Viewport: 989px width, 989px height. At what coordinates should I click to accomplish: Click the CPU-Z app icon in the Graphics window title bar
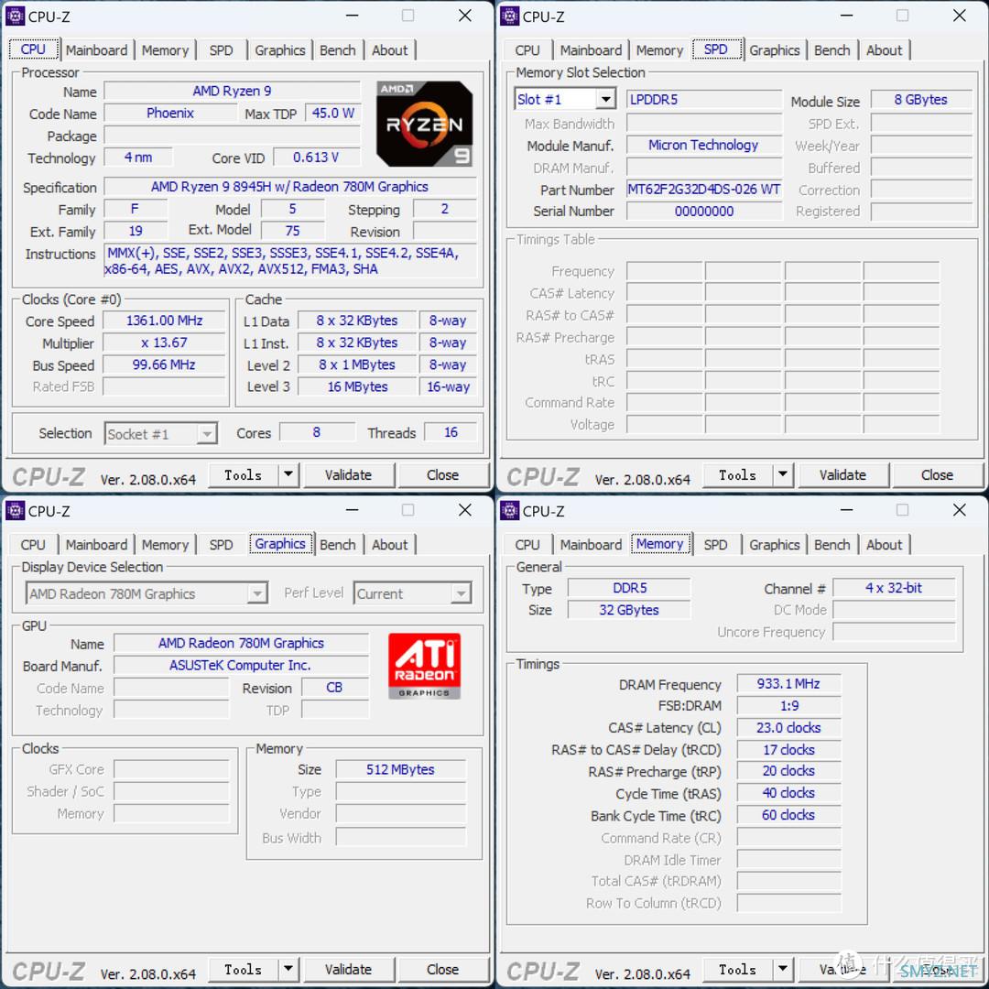16,510
